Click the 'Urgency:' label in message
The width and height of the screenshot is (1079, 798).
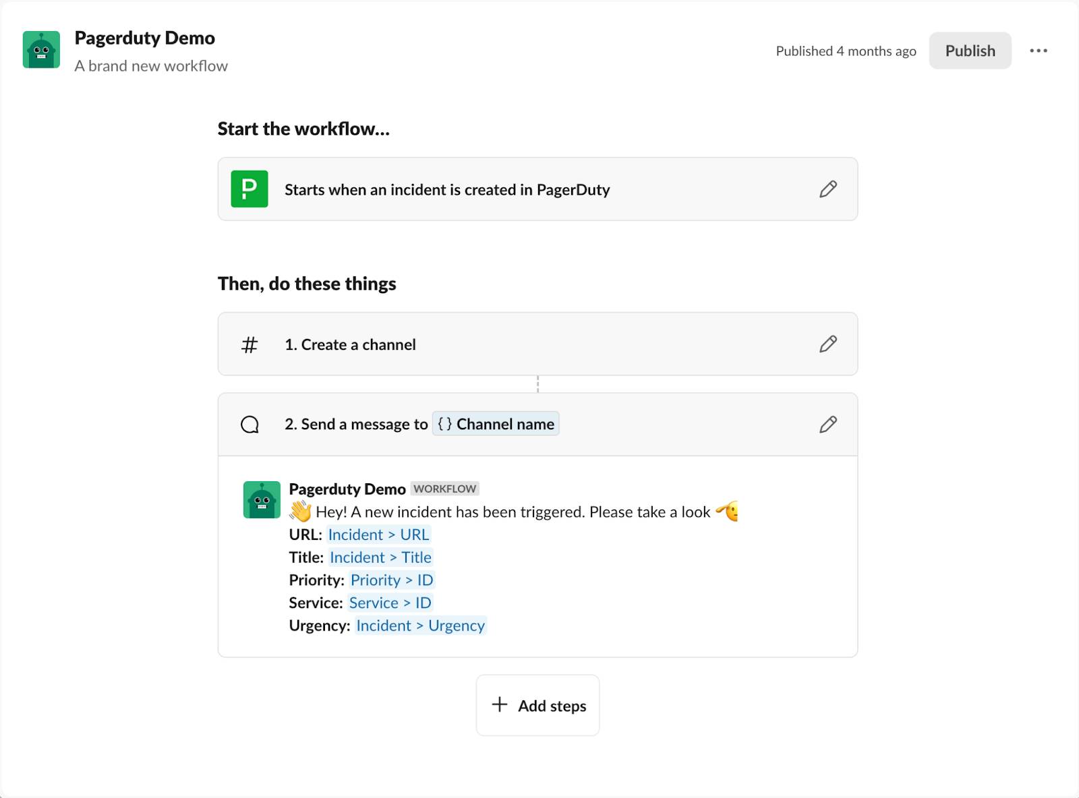(319, 625)
